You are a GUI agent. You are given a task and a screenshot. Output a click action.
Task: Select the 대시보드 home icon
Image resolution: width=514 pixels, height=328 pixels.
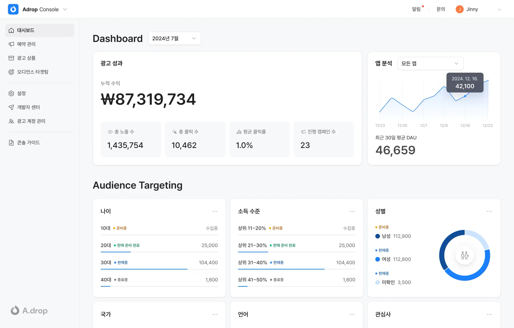click(11, 30)
